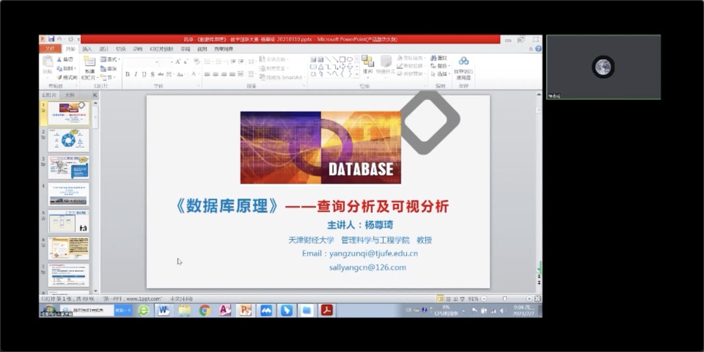This screenshot has height=352, width=704.
Task: Click the Bold formatting button
Action: click(x=127, y=74)
